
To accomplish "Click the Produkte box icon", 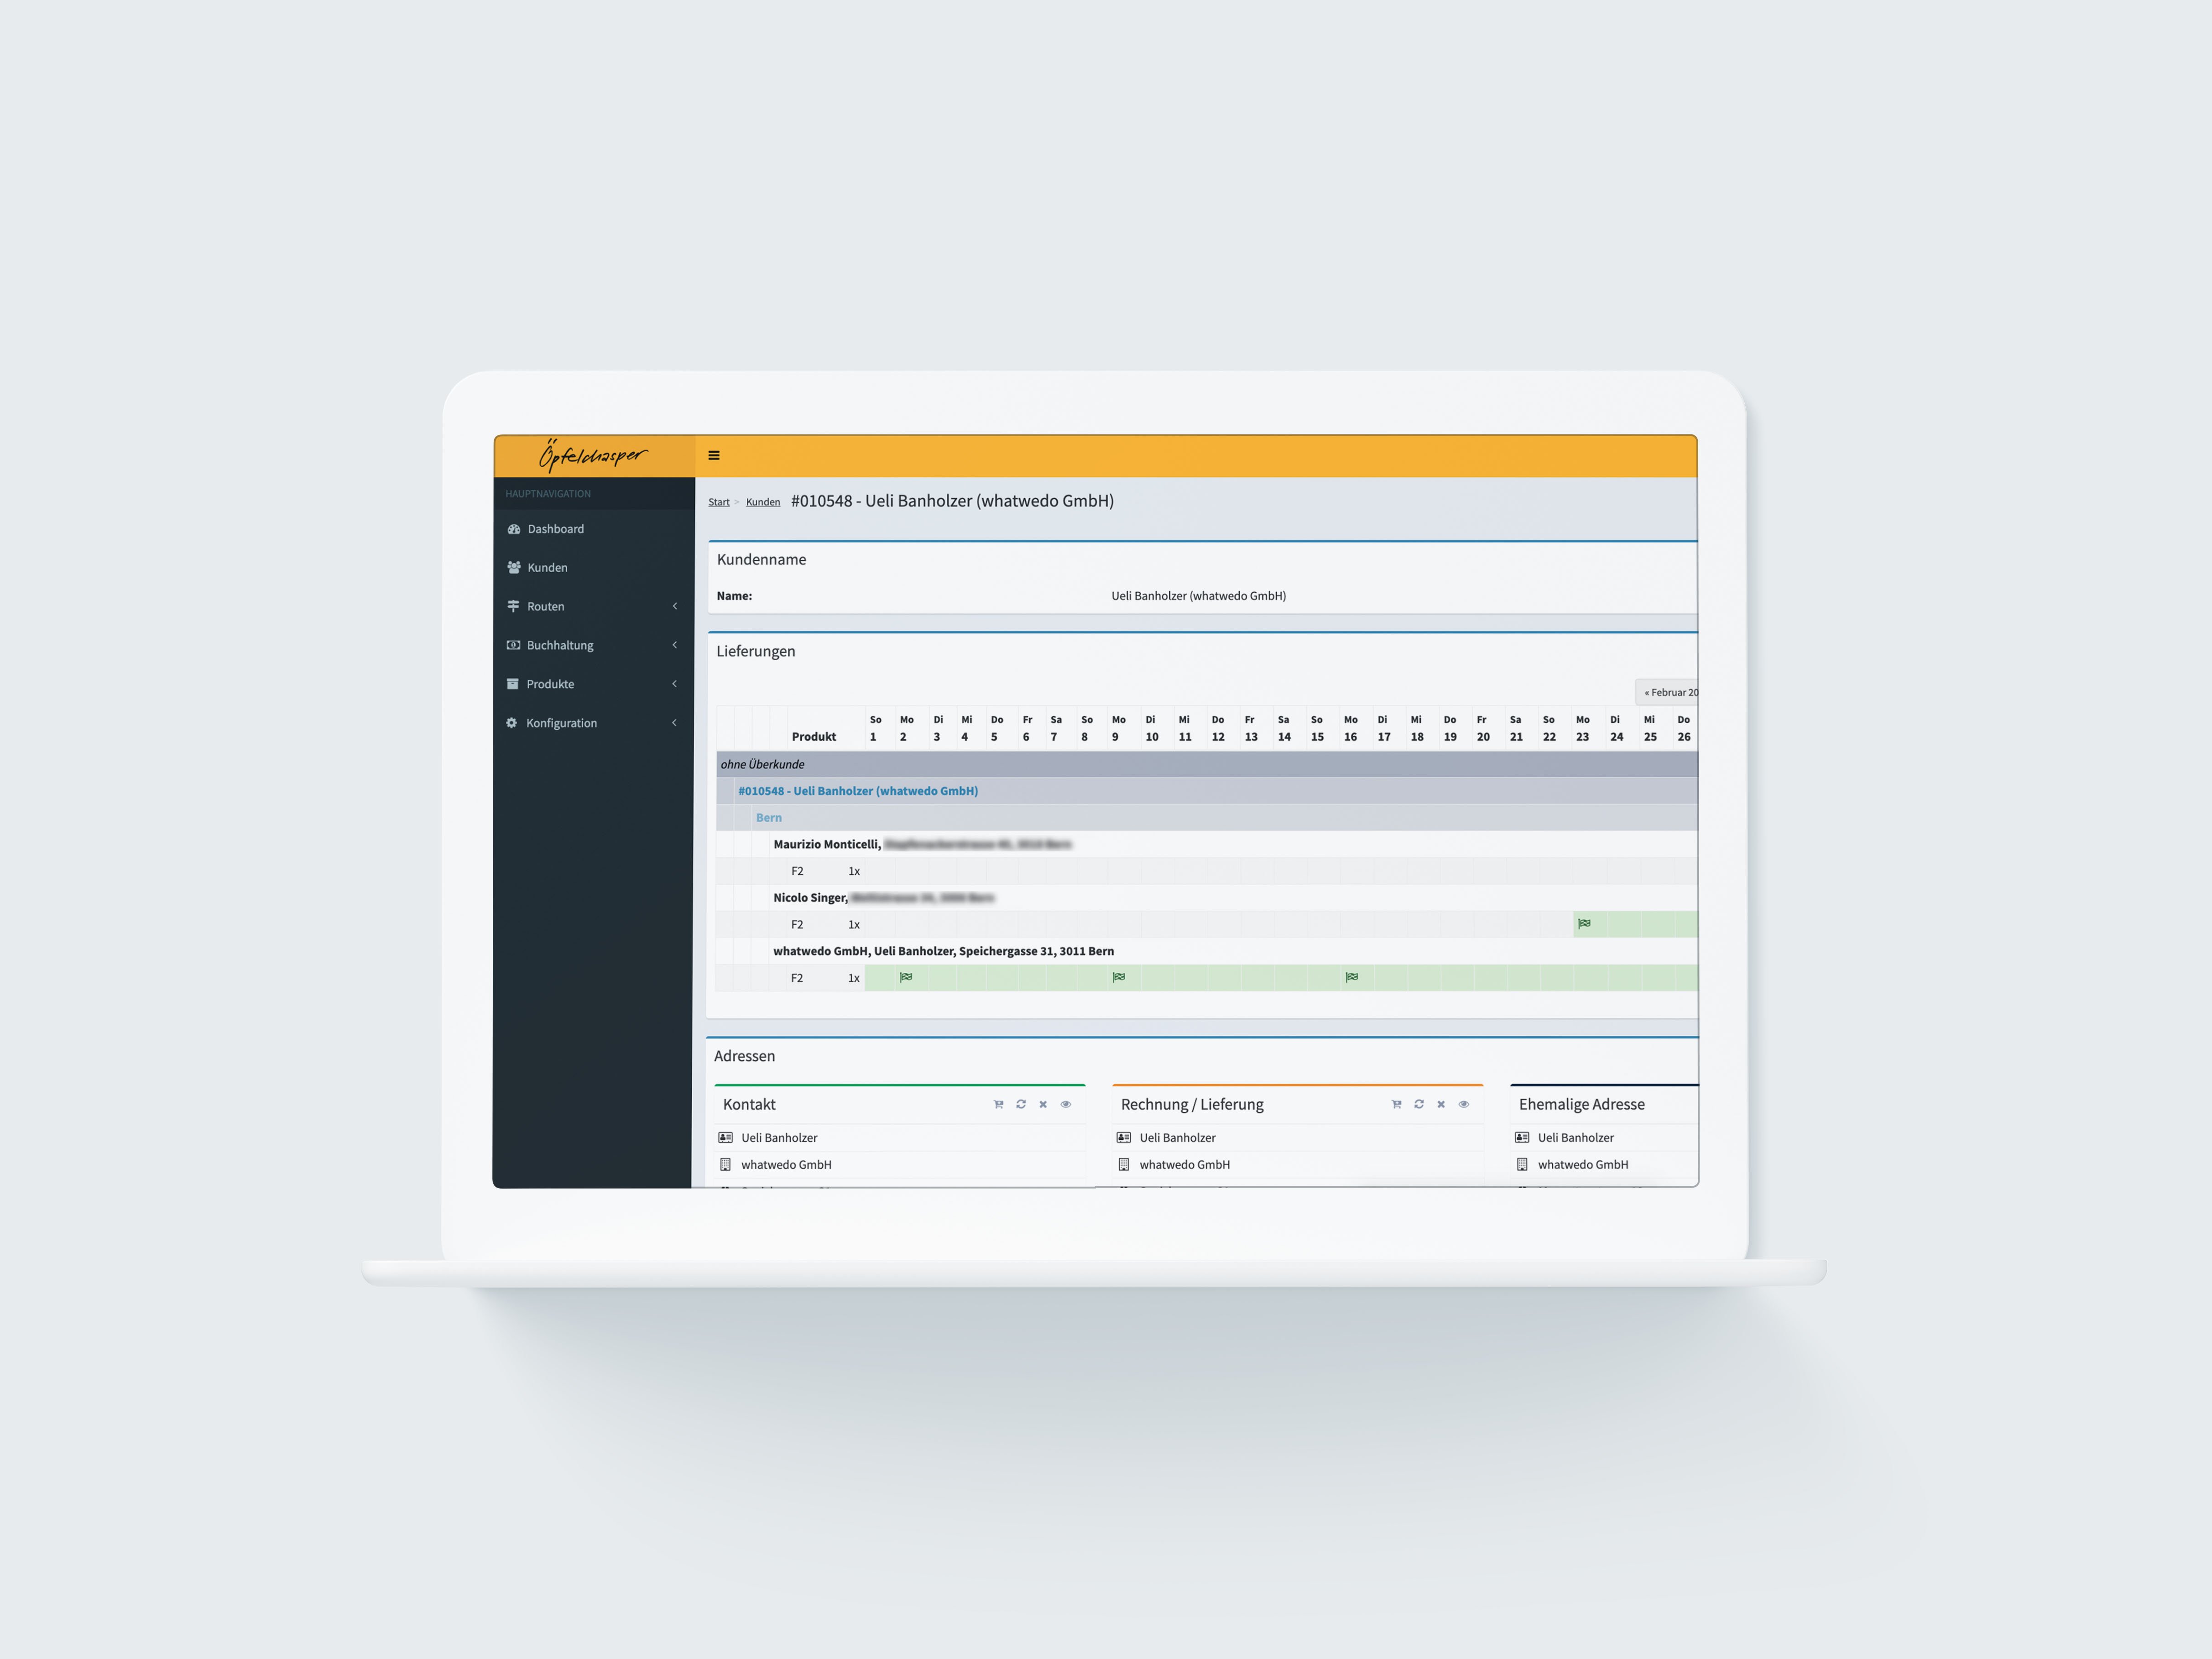I will pos(513,684).
